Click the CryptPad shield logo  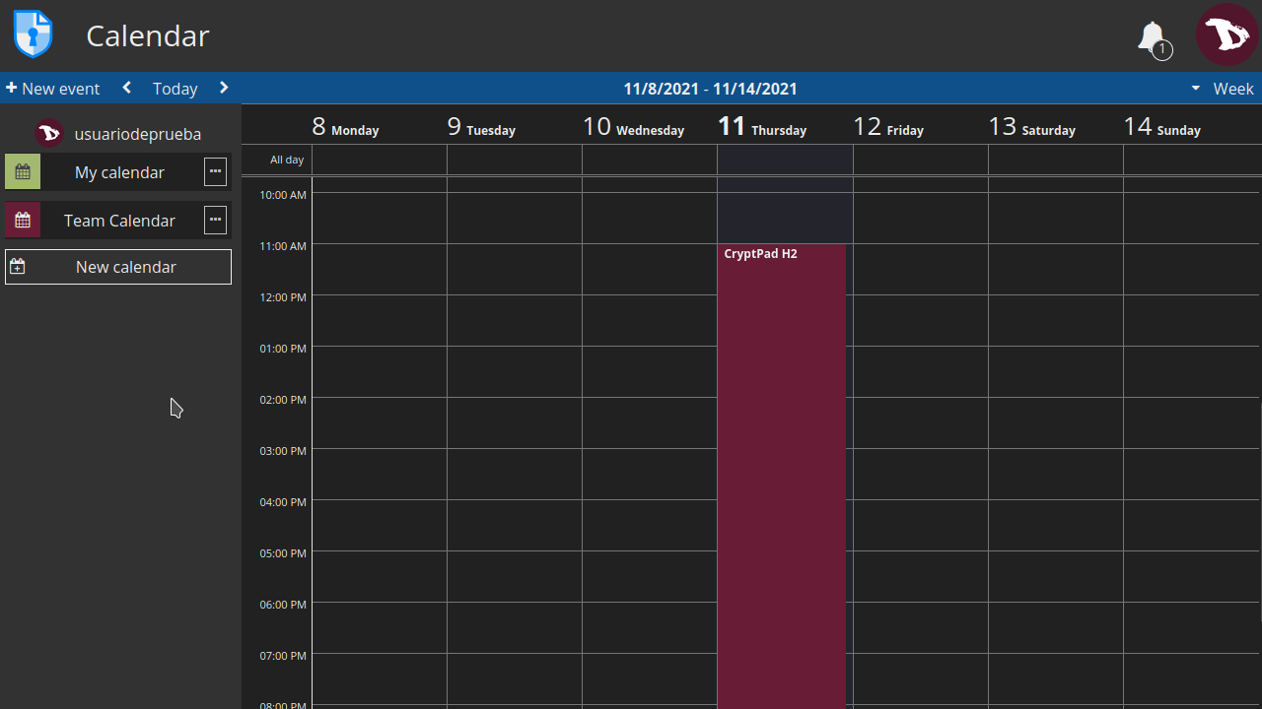33,34
